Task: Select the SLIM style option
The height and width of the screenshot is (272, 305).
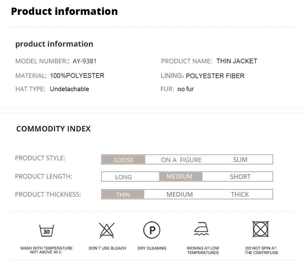Action: 240,160
